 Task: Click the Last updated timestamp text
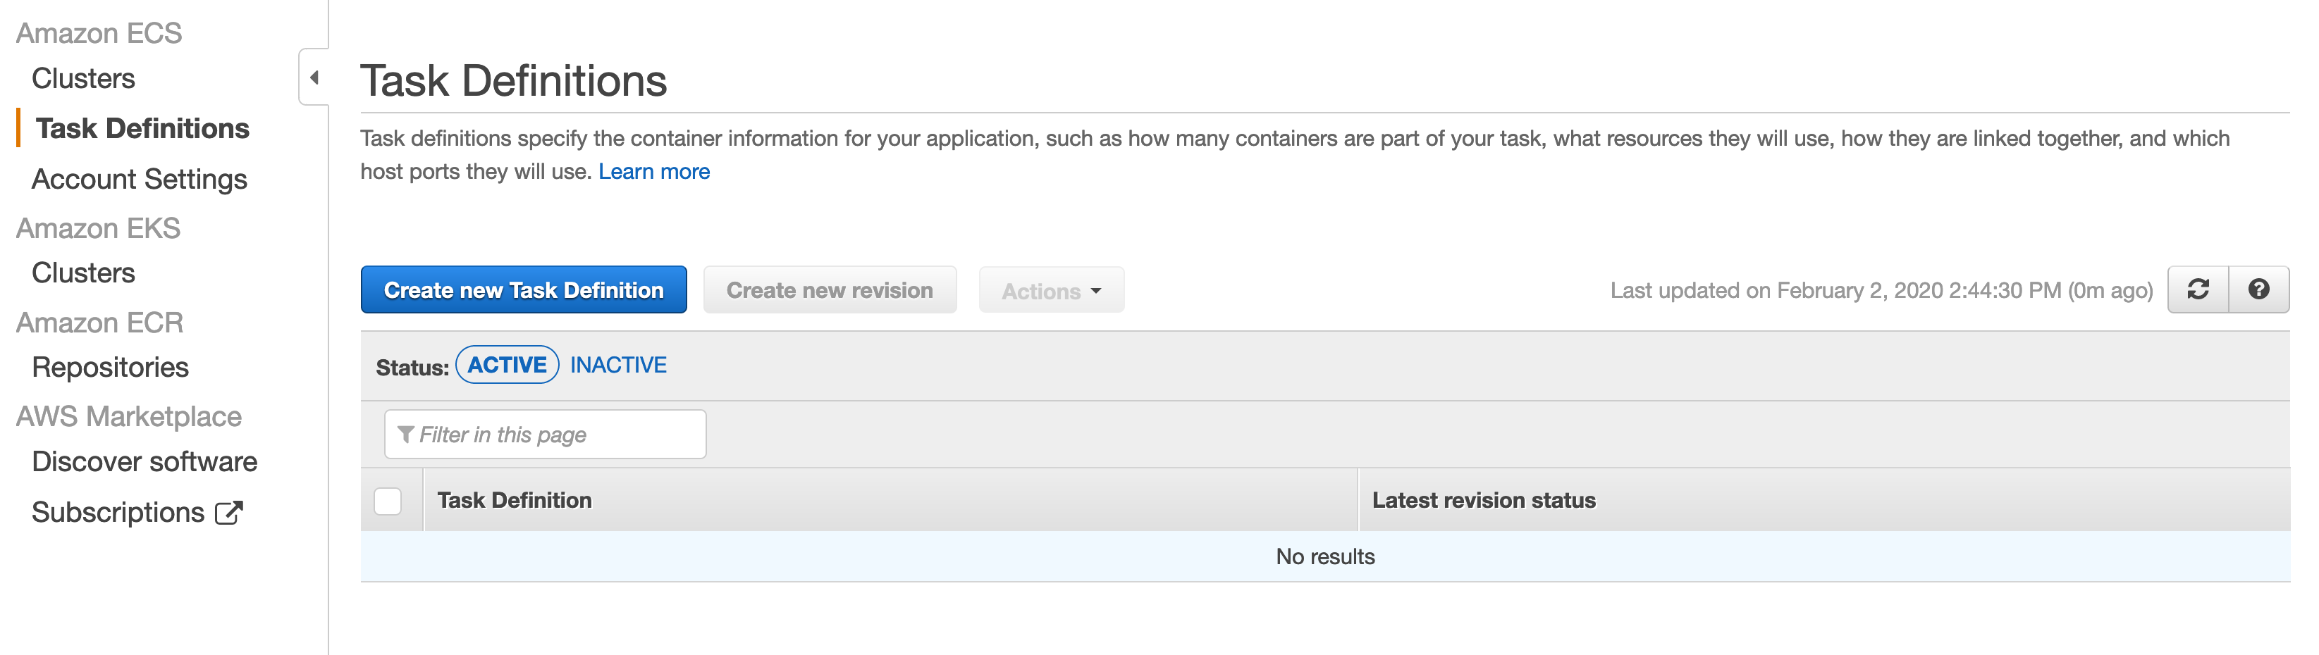coord(1881,291)
